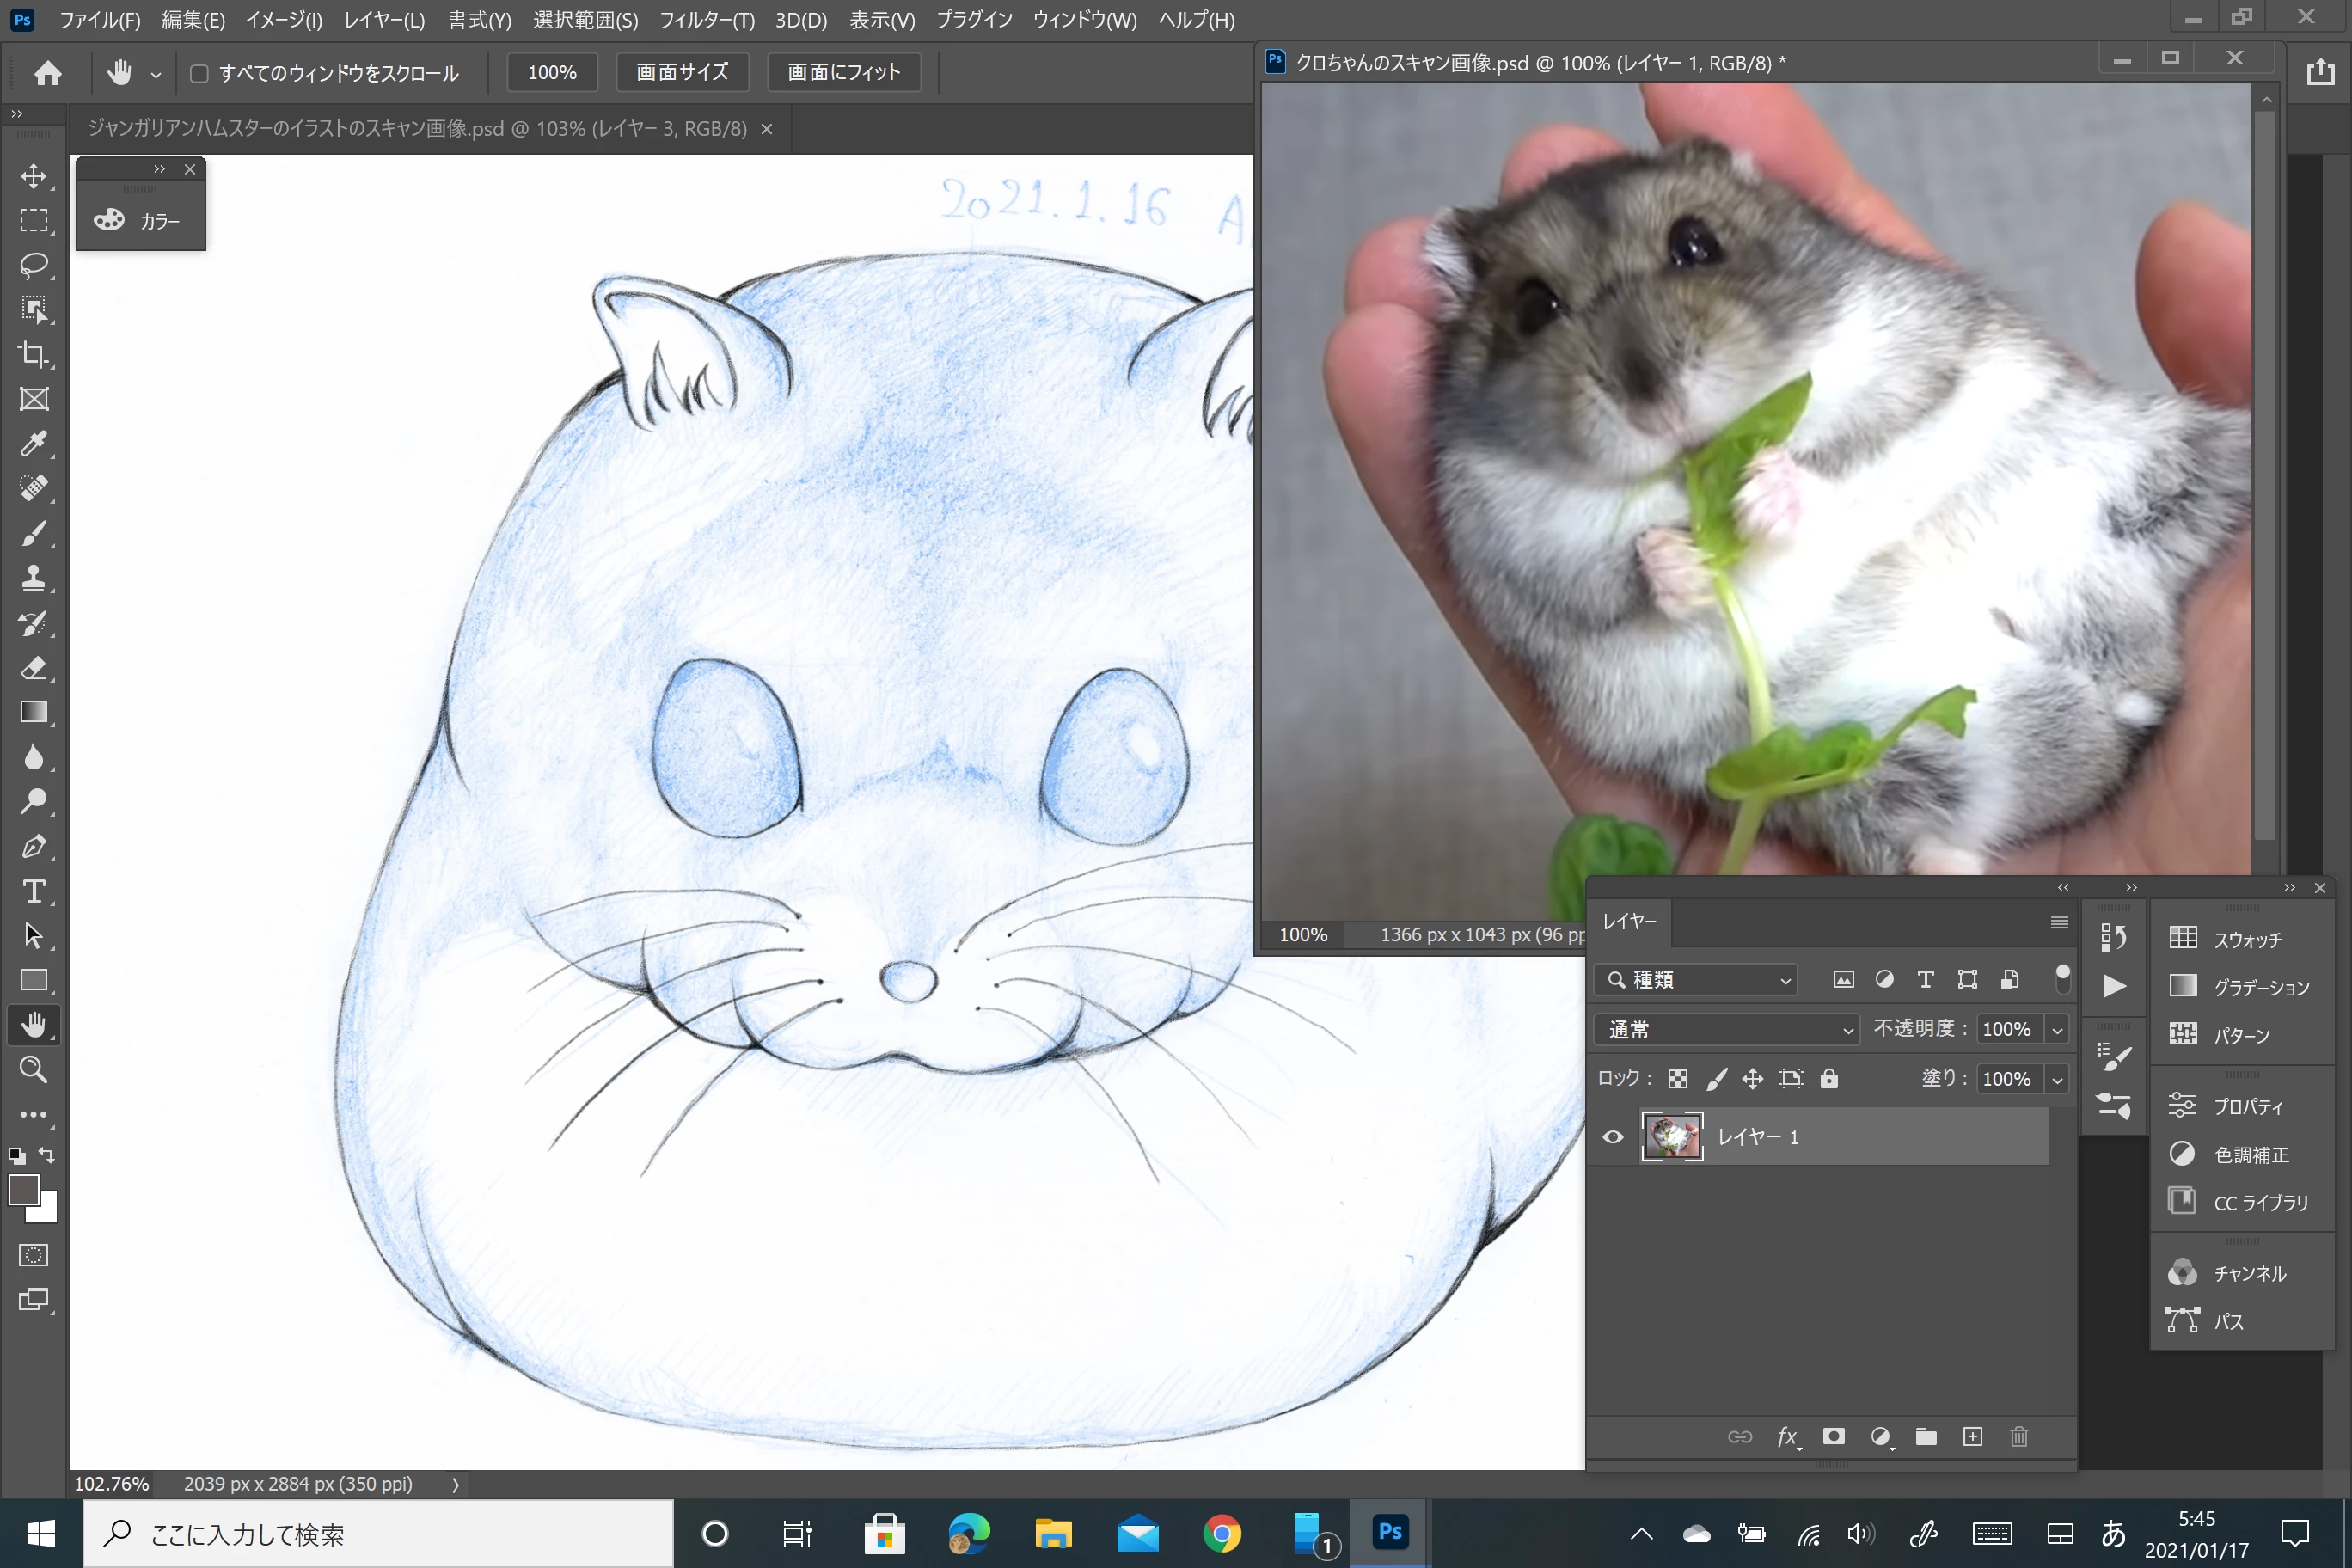Select the Pen tool
This screenshot has width=2352, height=1568.
pyautogui.click(x=33, y=847)
